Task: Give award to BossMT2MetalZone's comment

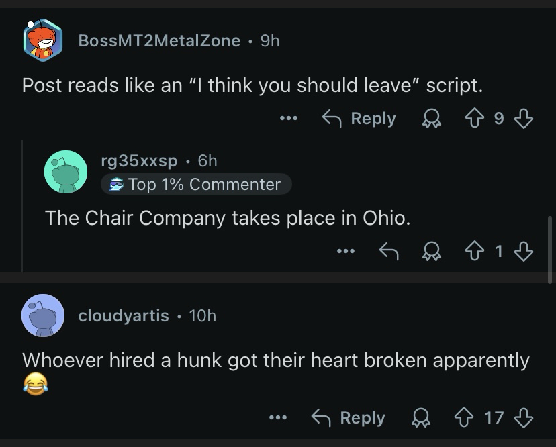Action: point(430,119)
